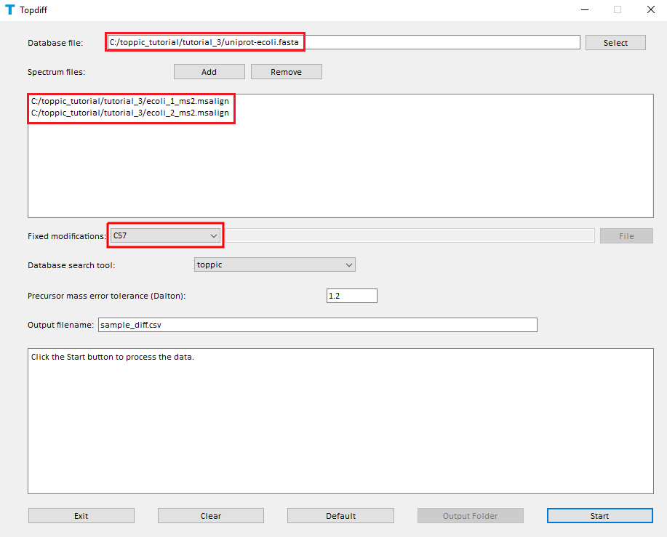
Task: Click the Database file path field
Action: tap(343, 42)
